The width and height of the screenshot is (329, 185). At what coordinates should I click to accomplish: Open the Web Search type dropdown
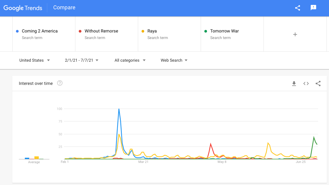(x=174, y=60)
